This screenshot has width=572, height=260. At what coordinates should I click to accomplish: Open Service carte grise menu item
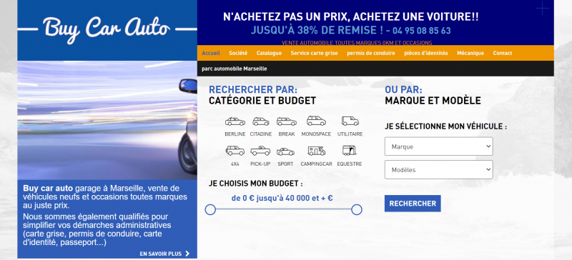[x=314, y=53]
